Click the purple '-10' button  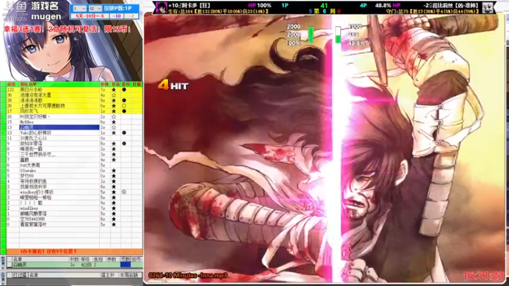117,16
